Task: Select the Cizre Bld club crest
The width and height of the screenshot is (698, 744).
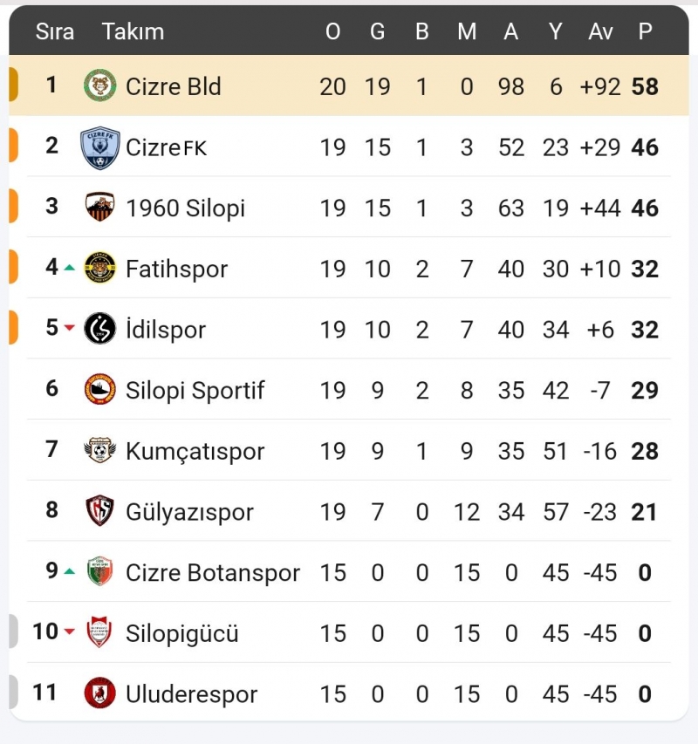Action: (100, 85)
